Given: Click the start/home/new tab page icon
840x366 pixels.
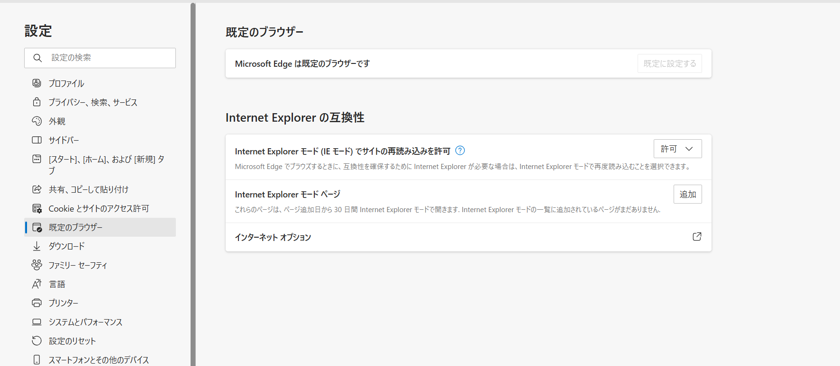Looking at the screenshot, I should [x=37, y=159].
